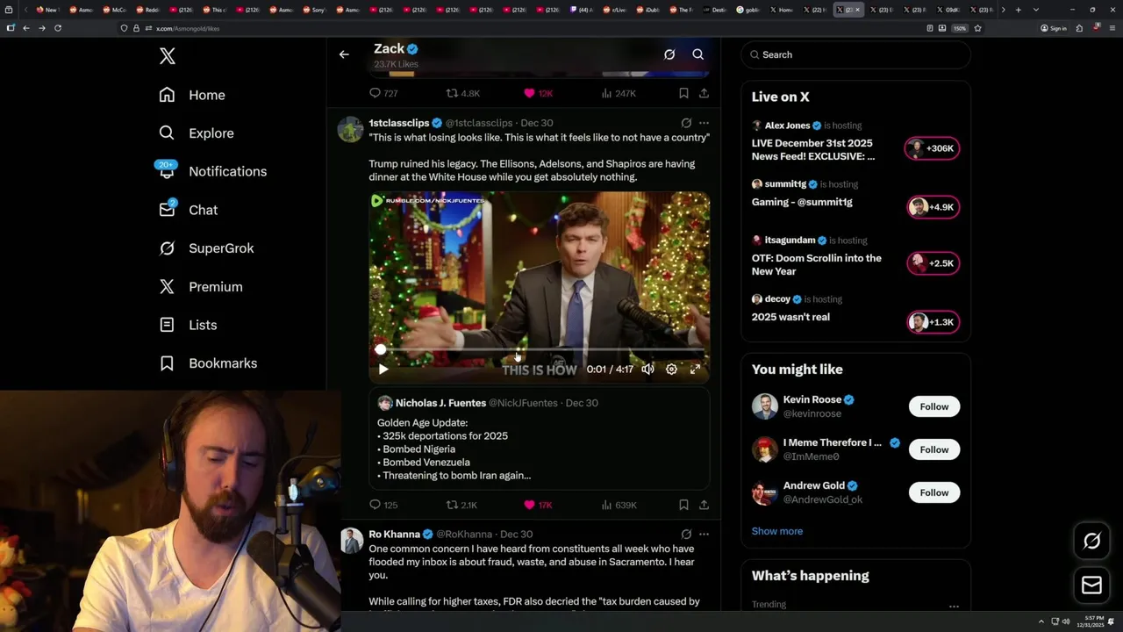Open Ro Khanna profile avatar
The height and width of the screenshot is (632, 1123).
click(x=351, y=541)
